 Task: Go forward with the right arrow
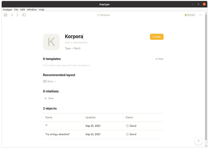(x=17, y=15)
